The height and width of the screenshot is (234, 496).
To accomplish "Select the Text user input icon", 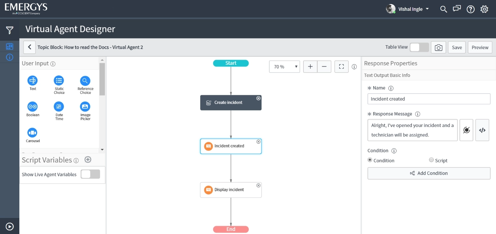I will pos(32,80).
